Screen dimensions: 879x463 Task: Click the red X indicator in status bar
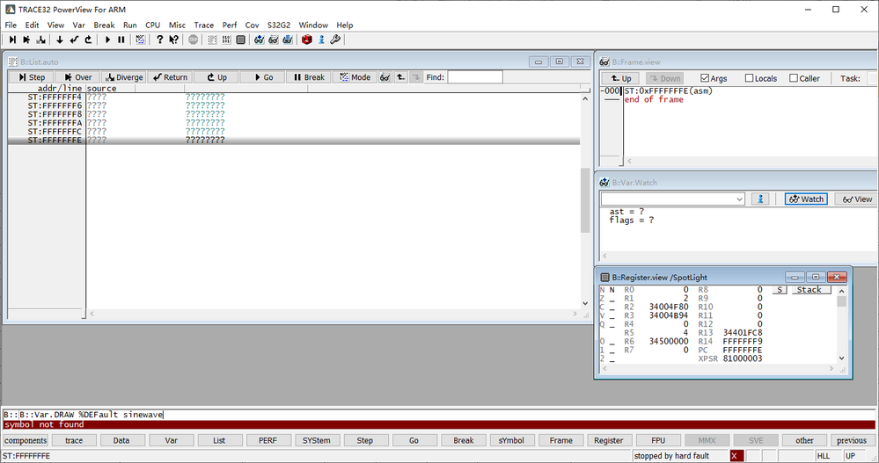coord(736,456)
